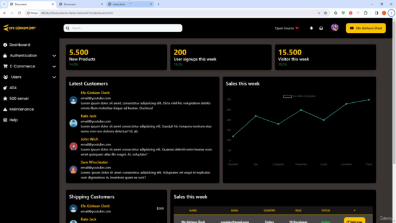The image size is (396, 223).
Task: Switch to the first Document browser tab
Action: click(x=32, y=4)
